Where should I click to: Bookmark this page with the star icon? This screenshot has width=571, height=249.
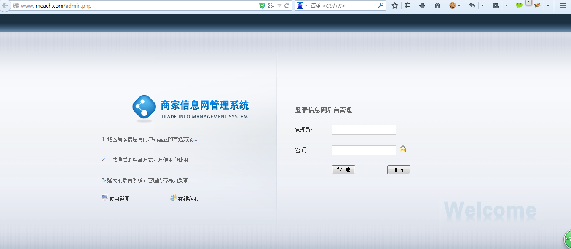click(395, 5)
